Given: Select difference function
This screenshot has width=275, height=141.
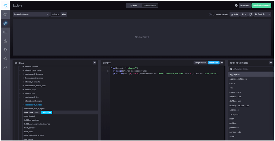Looking at the screenshot, I should 235,101.
